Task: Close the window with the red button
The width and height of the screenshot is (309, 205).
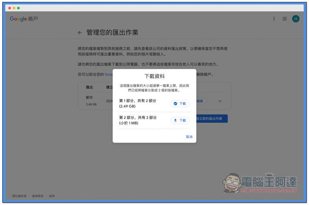Action: coord(9,8)
